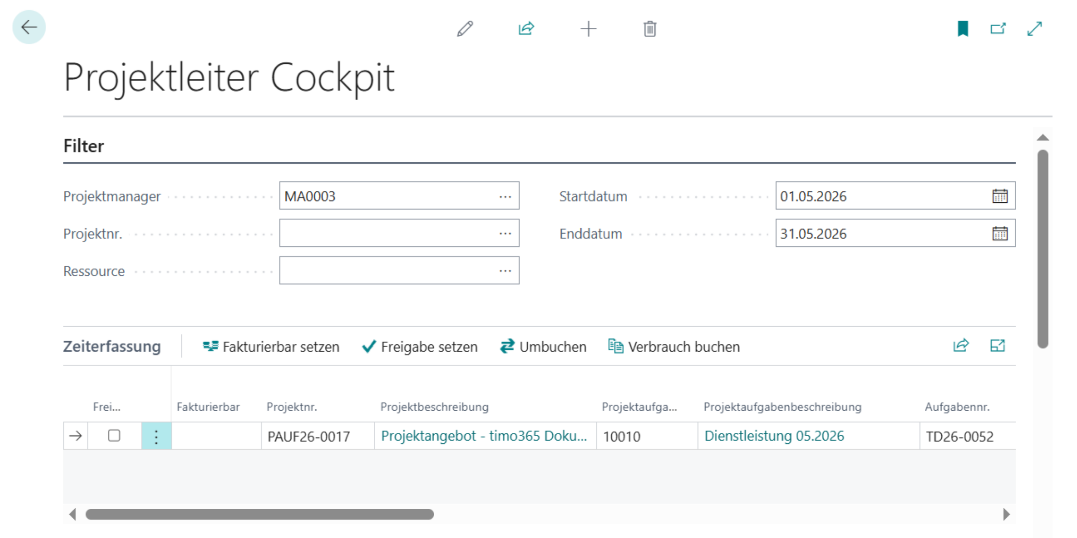Click Freigabe setzen action
Viewport: 1077px width, 538px height.
click(420, 347)
